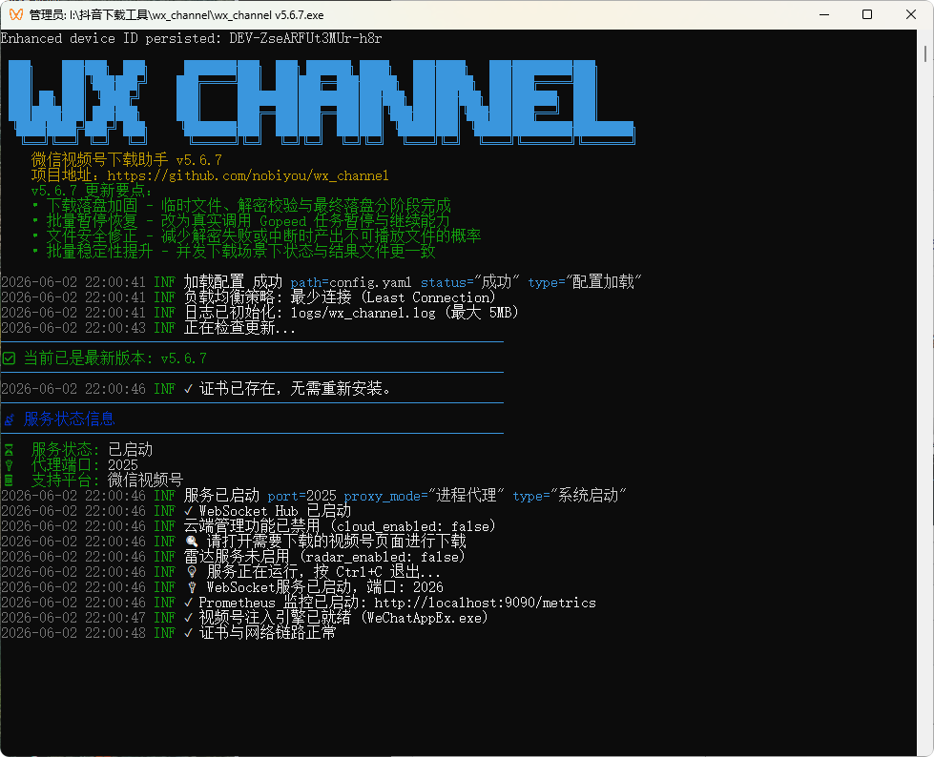This screenshot has height=757, width=934.
Task: Click the bulb icon beside 代理端口
Action: (x=9, y=465)
